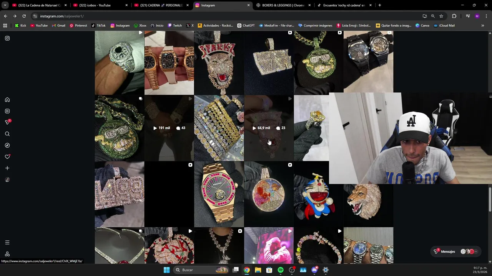Click Windows taskbar Buscar search box
Screen dimensions: 492x276
[x=202, y=270]
